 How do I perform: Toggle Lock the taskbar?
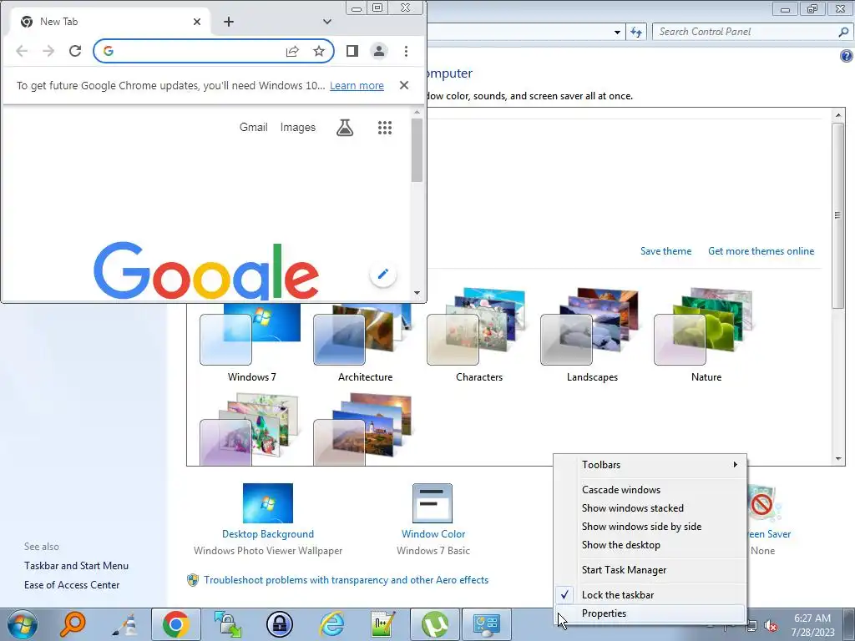coord(650,595)
